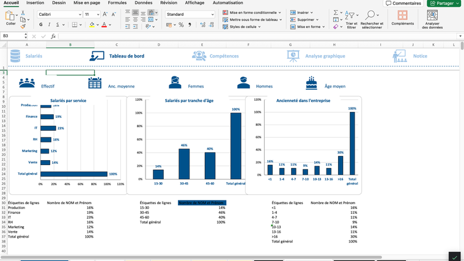Toggle bold formatting (G)

click(41, 25)
